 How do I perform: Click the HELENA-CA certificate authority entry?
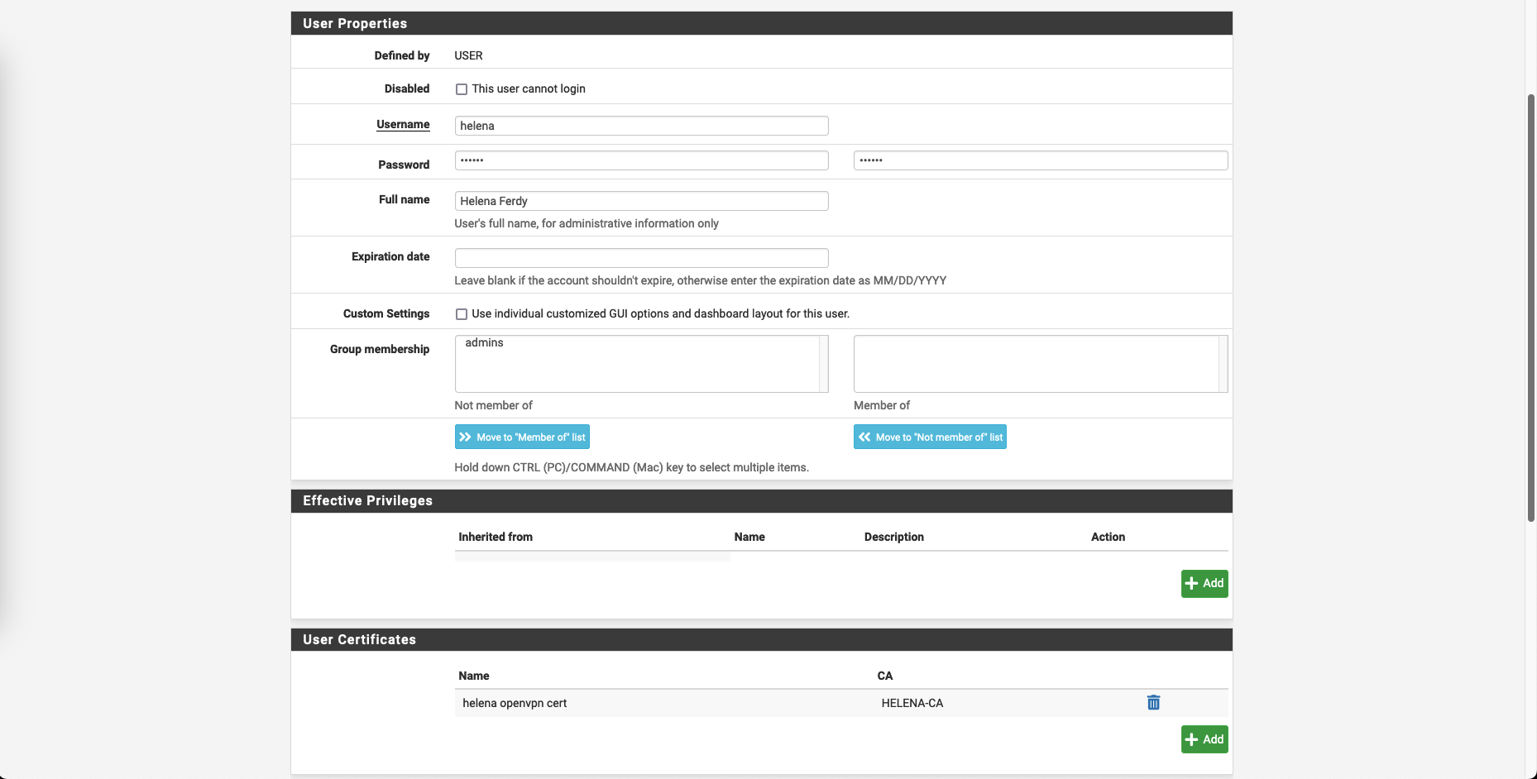[x=912, y=704]
